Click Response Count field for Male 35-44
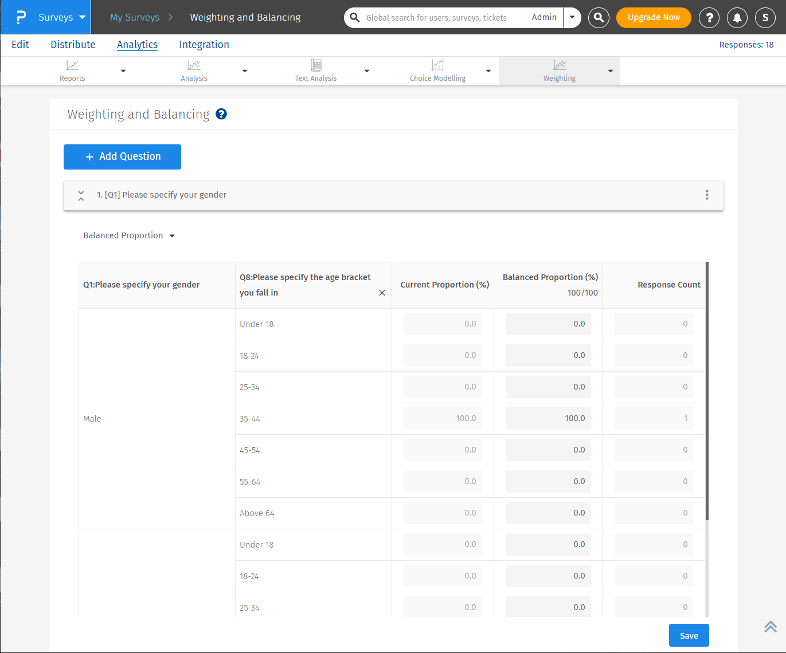This screenshot has width=786, height=653. click(654, 419)
